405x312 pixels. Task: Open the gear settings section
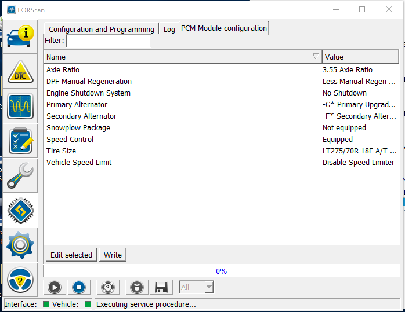click(x=20, y=245)
